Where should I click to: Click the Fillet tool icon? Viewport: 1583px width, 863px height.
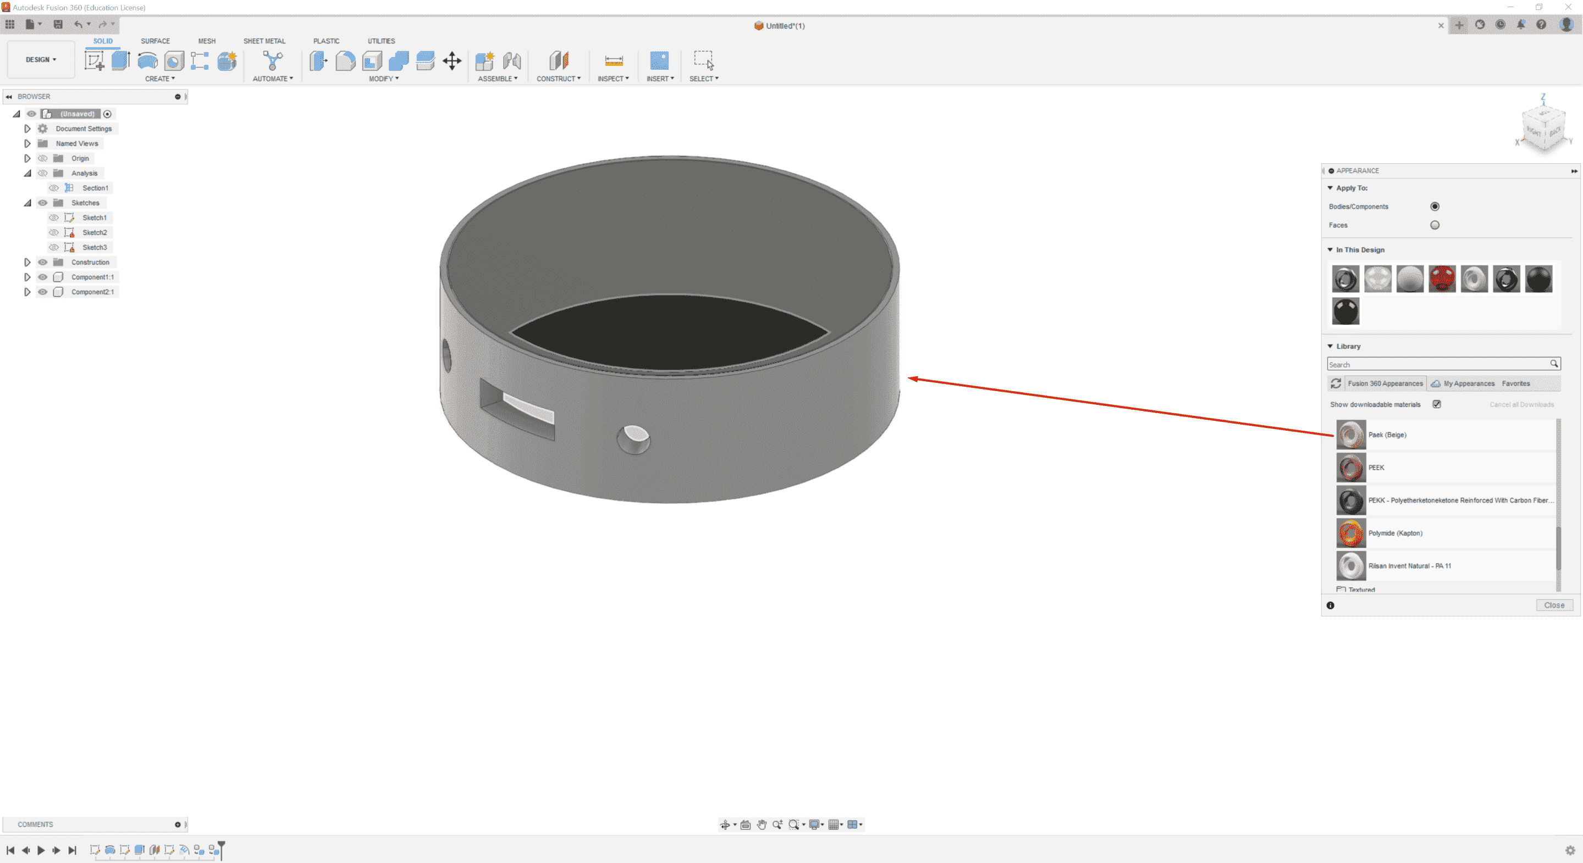pyautogui.click(x=345, y=61)
